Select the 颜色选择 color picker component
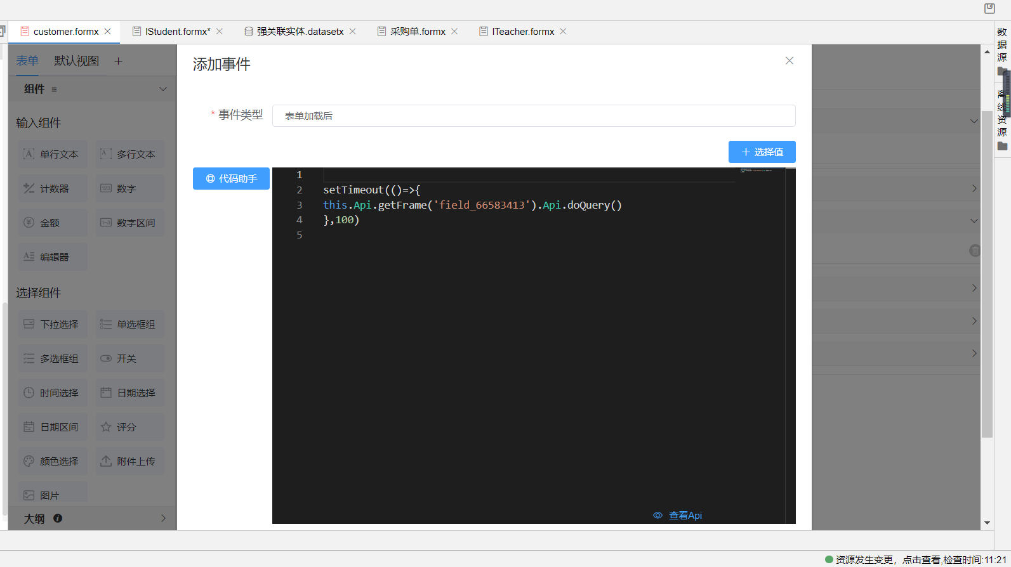Viewport: 1011px width, 567px height. click(x=53, y=462)
